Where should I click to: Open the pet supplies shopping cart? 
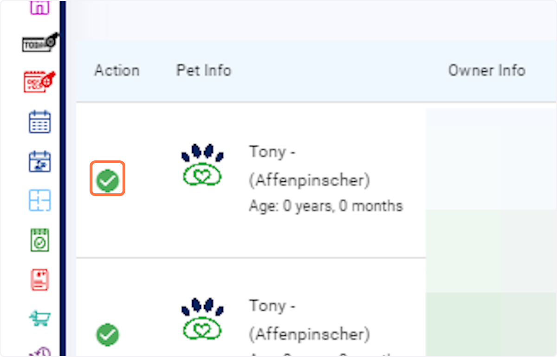coord(39,319)
